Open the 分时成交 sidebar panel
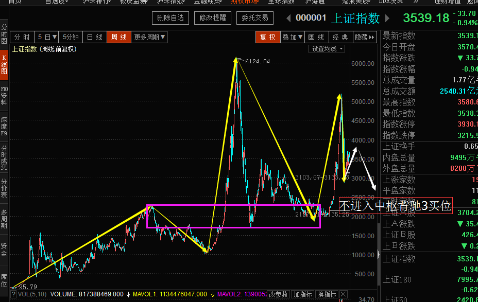The height and width of the screenshot is (302, 478). pyautogui.click(x=4, y=157)
